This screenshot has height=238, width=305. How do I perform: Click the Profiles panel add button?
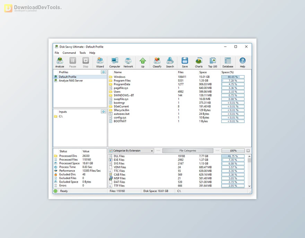103,72
